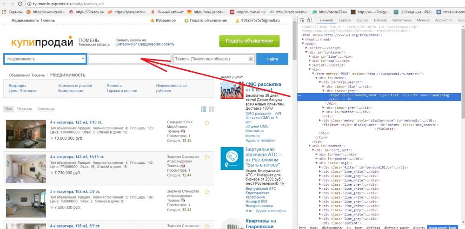Open site info icon in the address bar
465x229 pixels.
tap(29, 4)
